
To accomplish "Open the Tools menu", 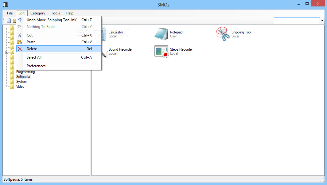I will [56, 13].
